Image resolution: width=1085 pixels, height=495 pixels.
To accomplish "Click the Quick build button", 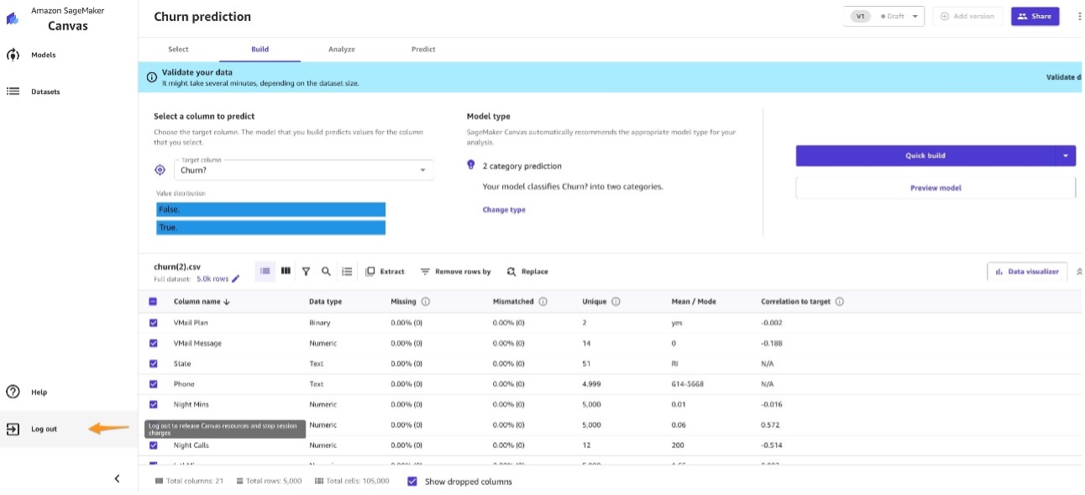I will pos(925,155).
